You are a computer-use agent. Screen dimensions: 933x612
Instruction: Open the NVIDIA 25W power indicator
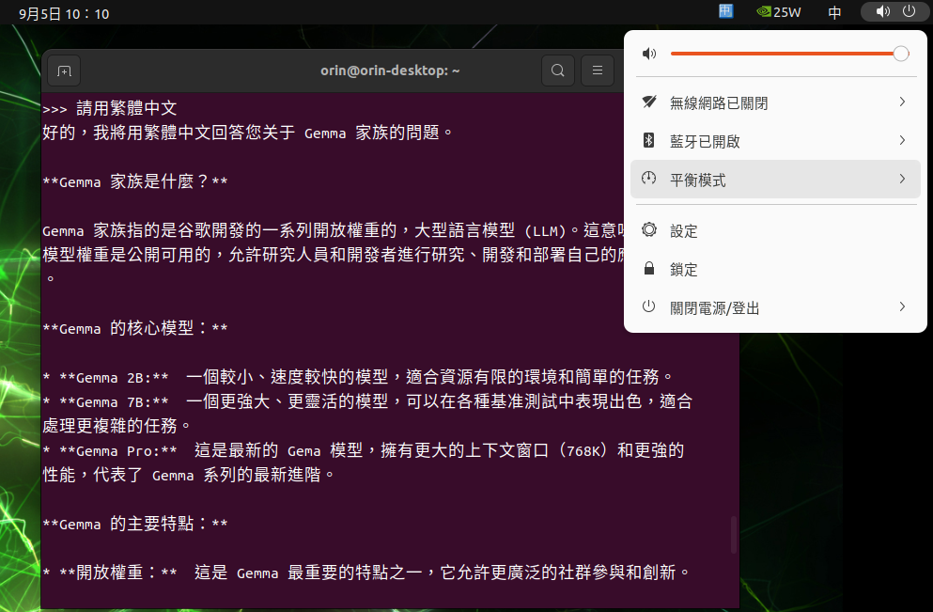[779, 12]
